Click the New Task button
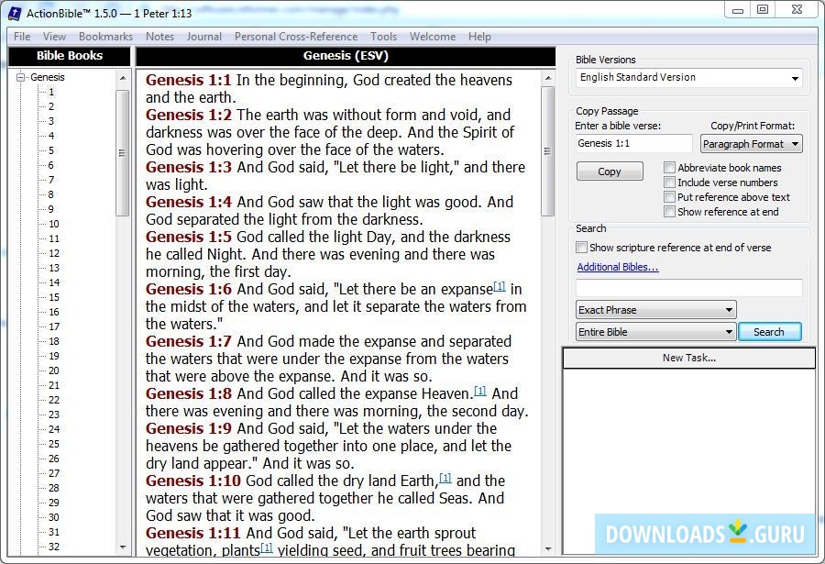825x564 pixels. click(x=688, y=358)
